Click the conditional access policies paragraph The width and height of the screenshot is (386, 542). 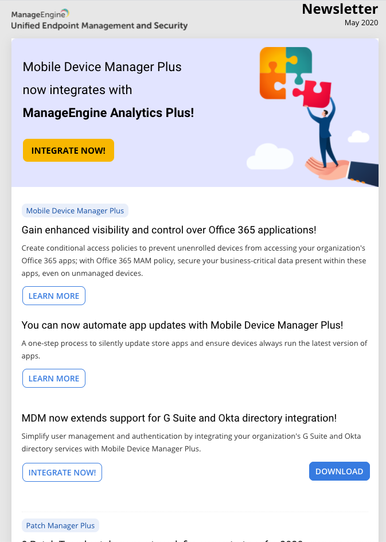(x=193, y=260)
